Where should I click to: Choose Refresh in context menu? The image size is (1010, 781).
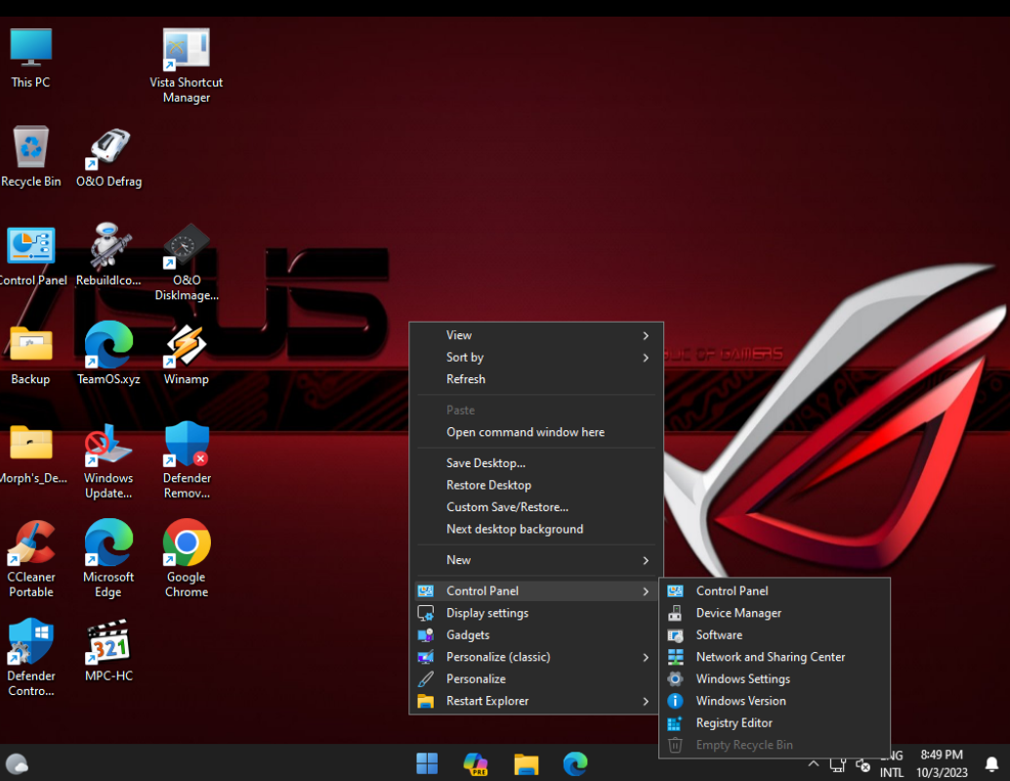pos(536,379)
